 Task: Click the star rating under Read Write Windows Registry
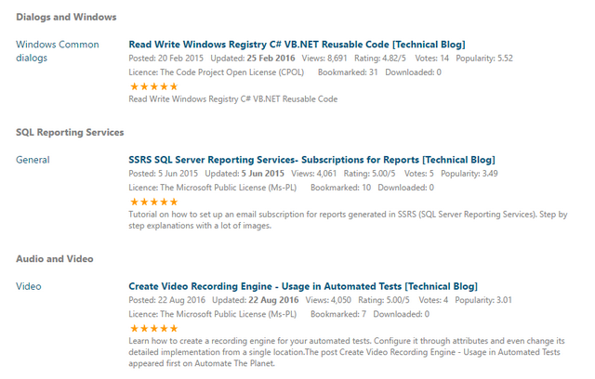tap(153, 86)
